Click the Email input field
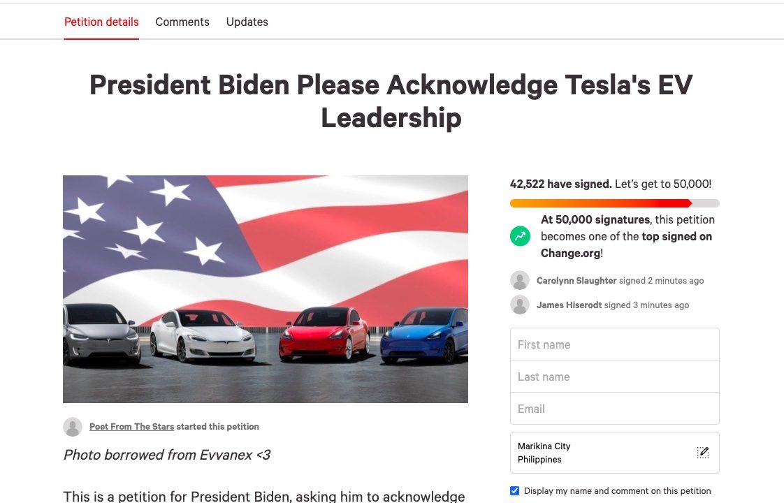This screenshot has height=503, width=784. [x=614, y=409]
